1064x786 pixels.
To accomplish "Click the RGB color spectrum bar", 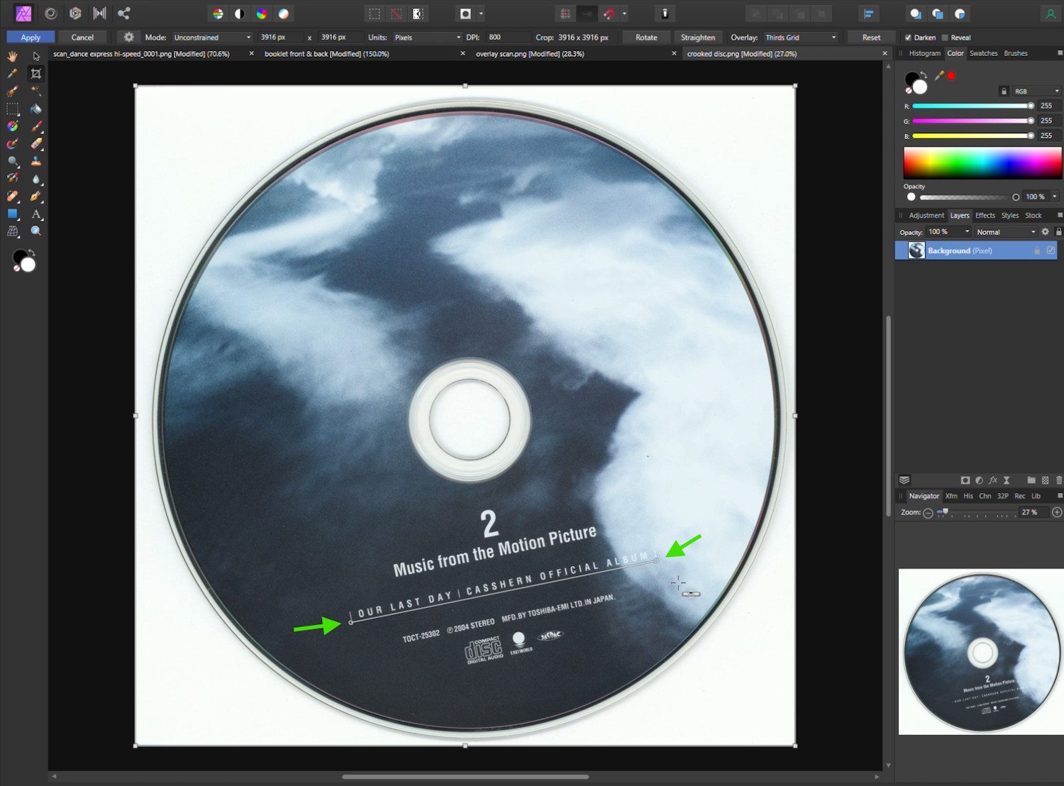I will [982, 162].
